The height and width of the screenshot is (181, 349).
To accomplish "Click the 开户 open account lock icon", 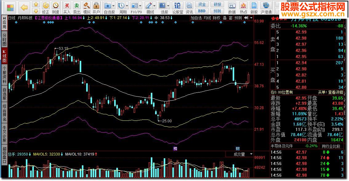I will 96,8.
